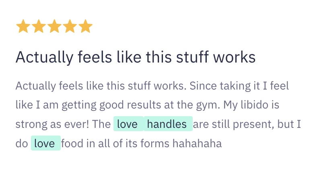The height and width of the screenshot is (192, 317).
Task: Click "are still present, but I" text
Action: pyautogui.click(x=249, y=124)
